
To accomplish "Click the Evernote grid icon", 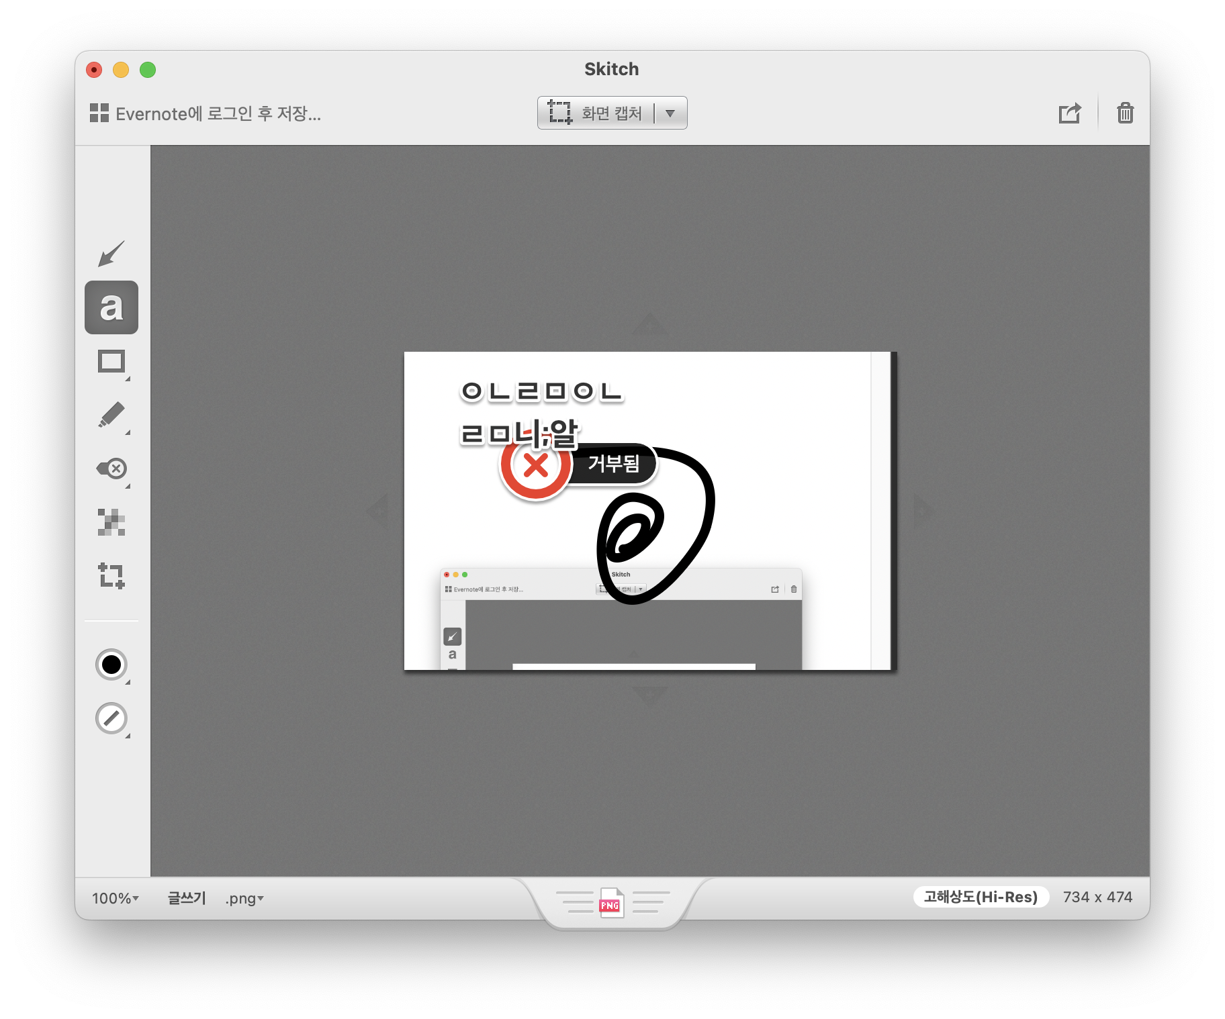I will tap(99, 113).
